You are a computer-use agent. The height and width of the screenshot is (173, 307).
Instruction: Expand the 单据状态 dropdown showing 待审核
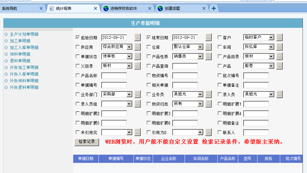tap(129, 57)
